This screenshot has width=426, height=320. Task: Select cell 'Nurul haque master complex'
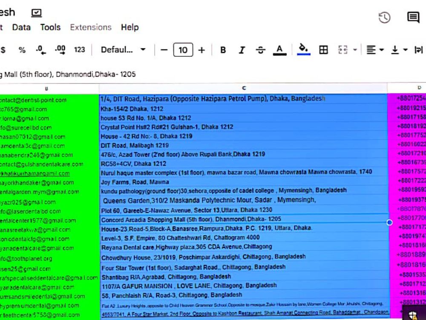(x=243, y=172)
